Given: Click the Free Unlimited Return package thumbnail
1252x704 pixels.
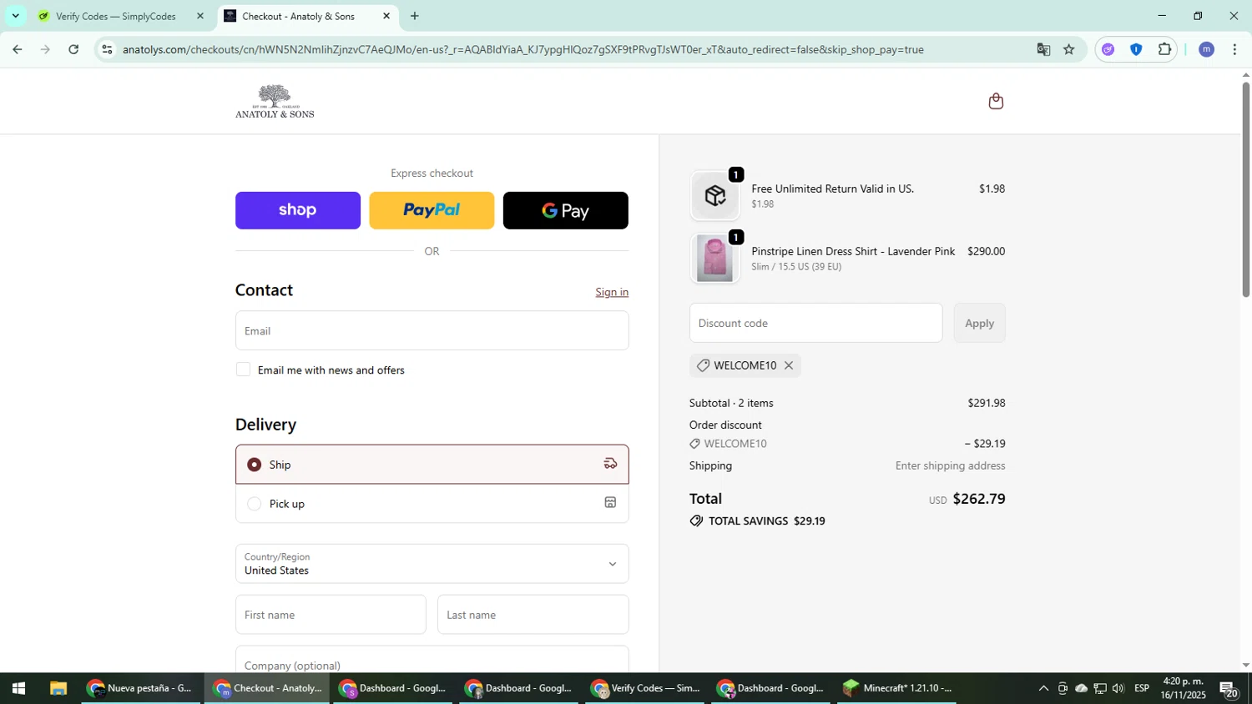Looking at the screenshot, I should click(x=714, y=196).
